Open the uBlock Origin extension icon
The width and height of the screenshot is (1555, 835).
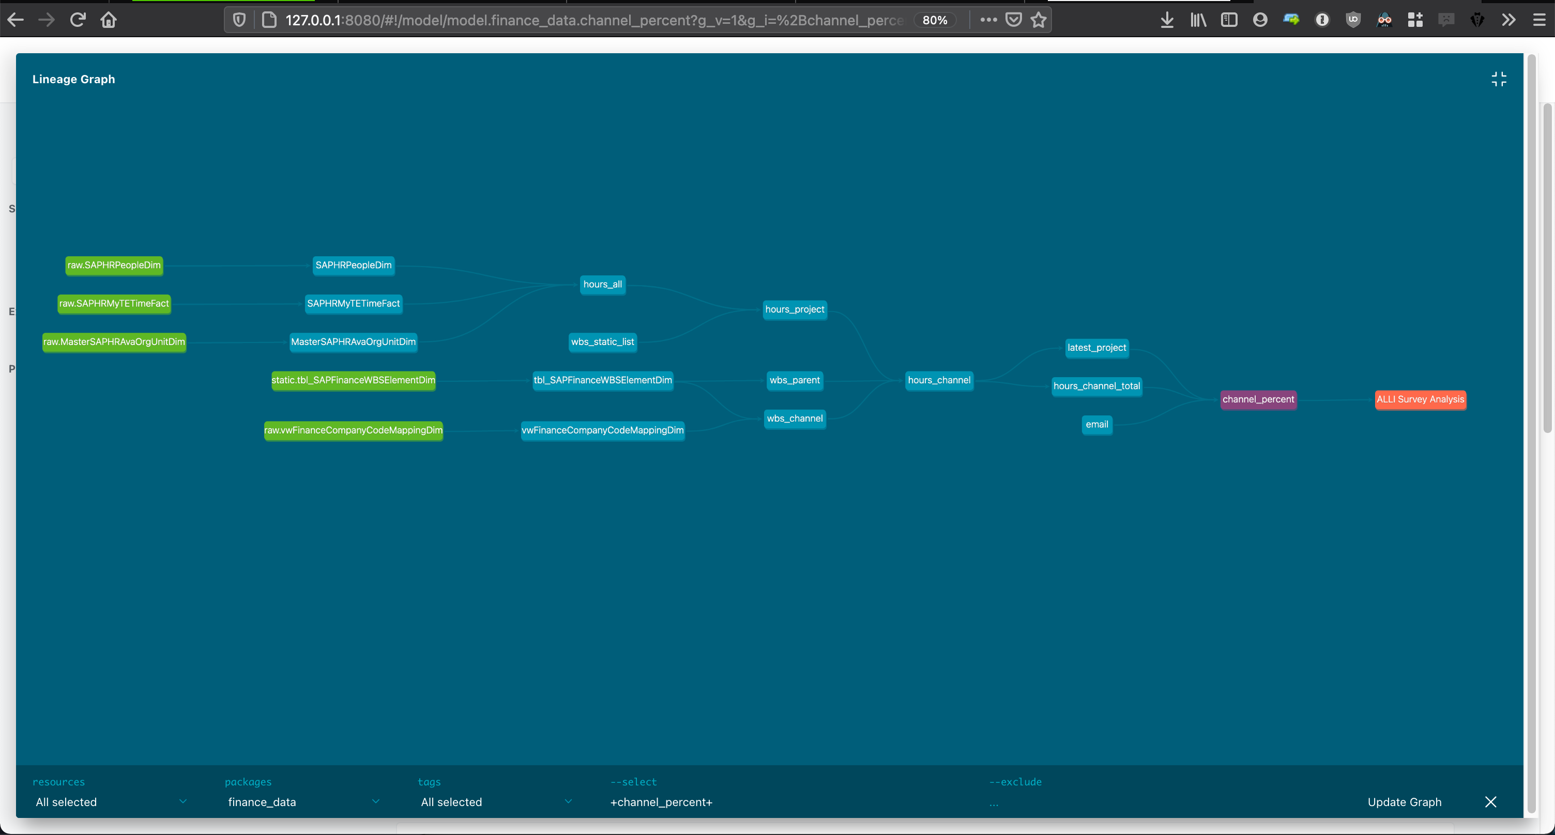click(1353, 19)
